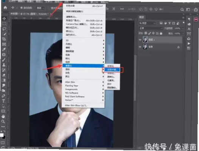Choose Imagenomic menu entry

pyautogui.click(x=84, y=89)
